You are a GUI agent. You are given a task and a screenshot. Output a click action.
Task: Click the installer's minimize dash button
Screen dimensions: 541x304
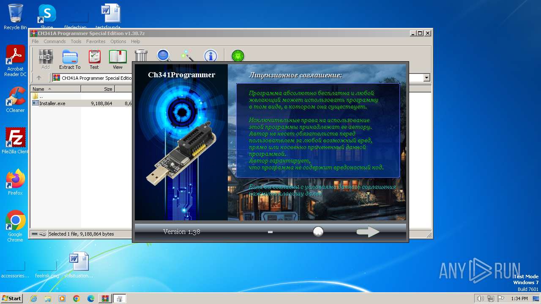270,232
